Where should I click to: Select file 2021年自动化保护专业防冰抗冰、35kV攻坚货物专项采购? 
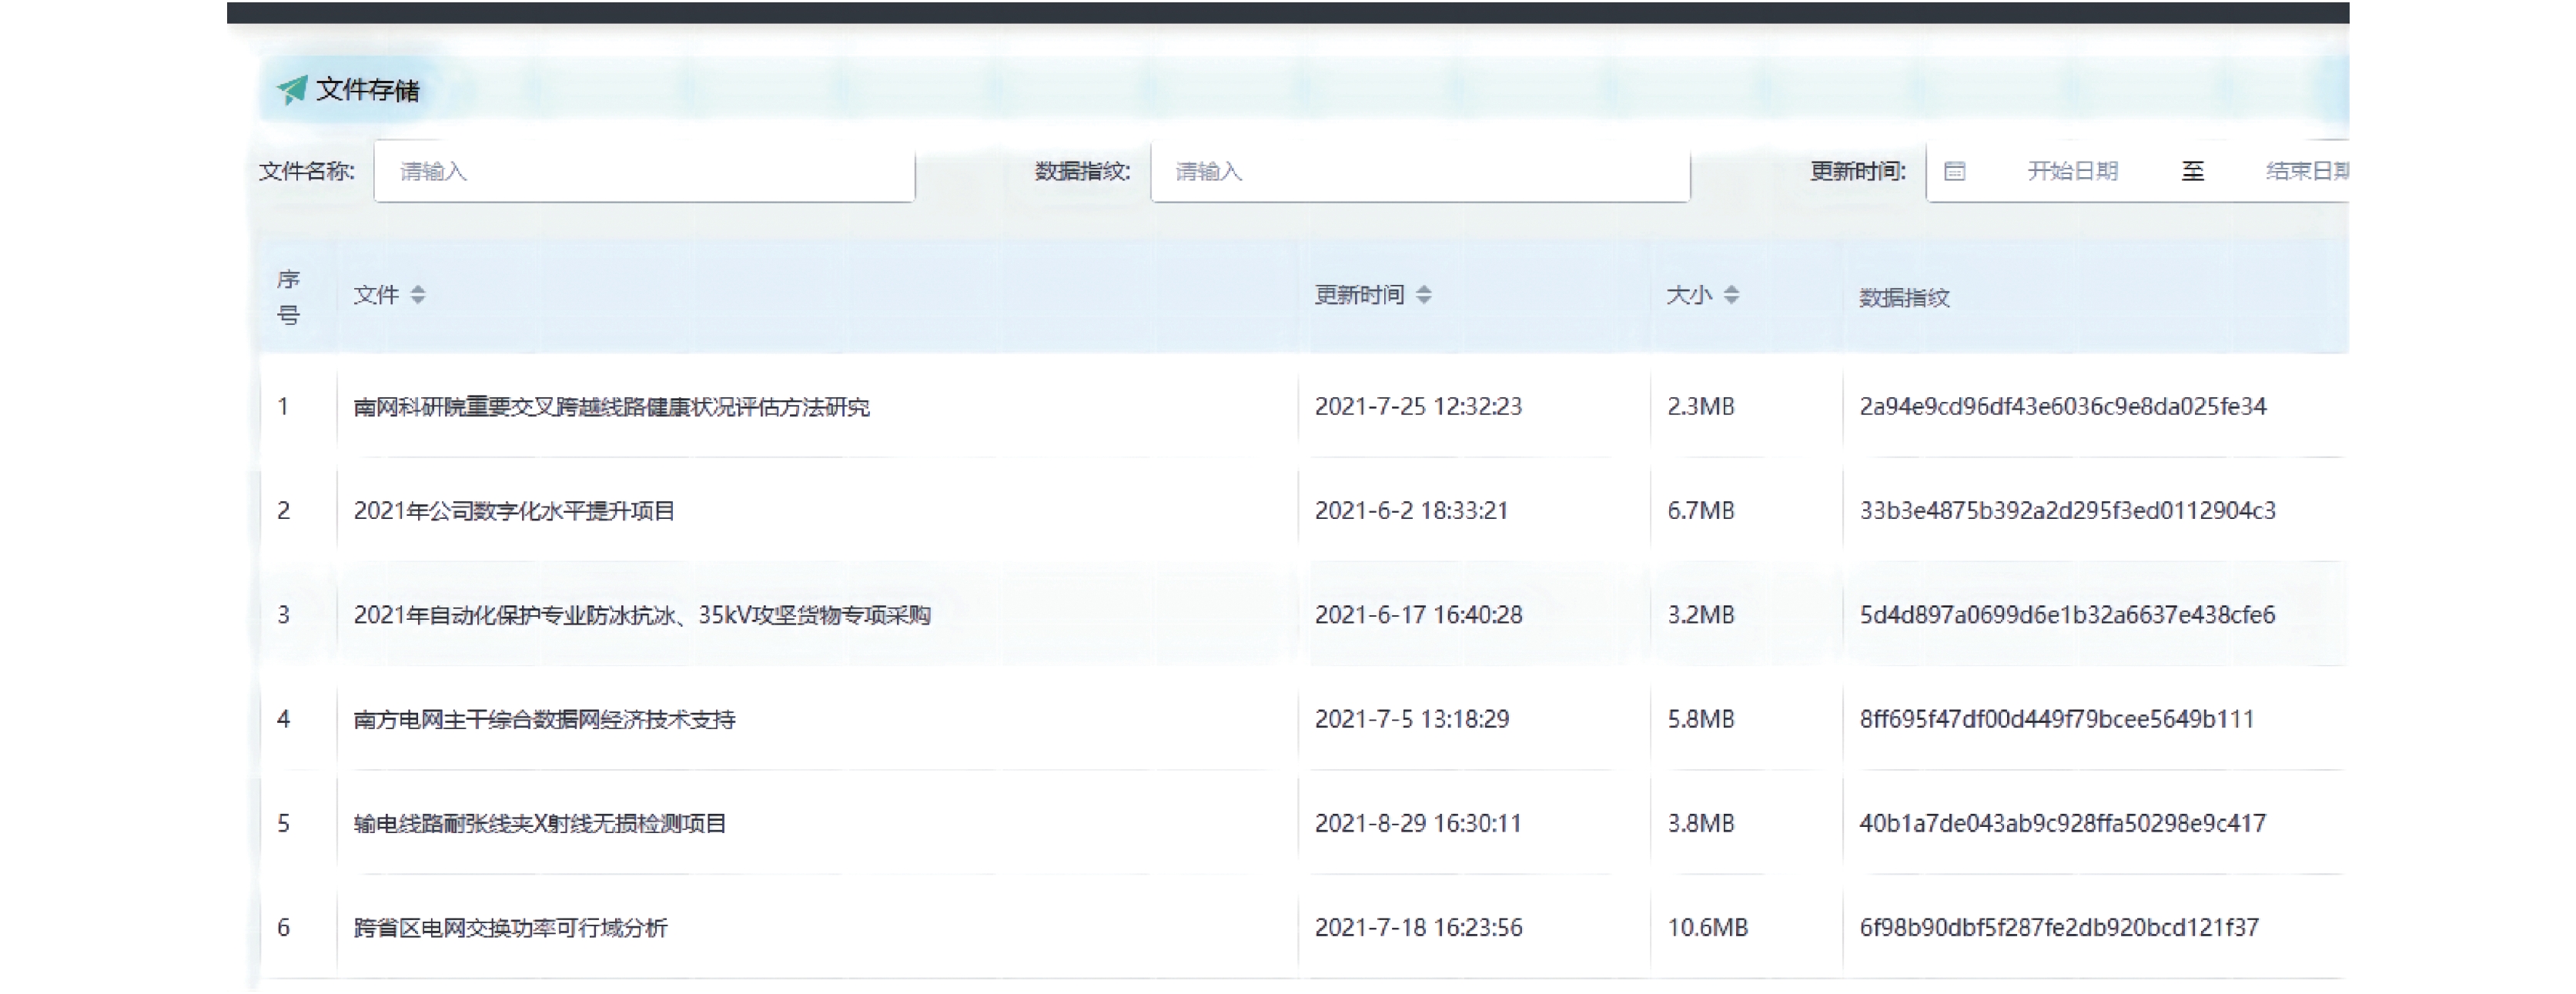[642, 615]
